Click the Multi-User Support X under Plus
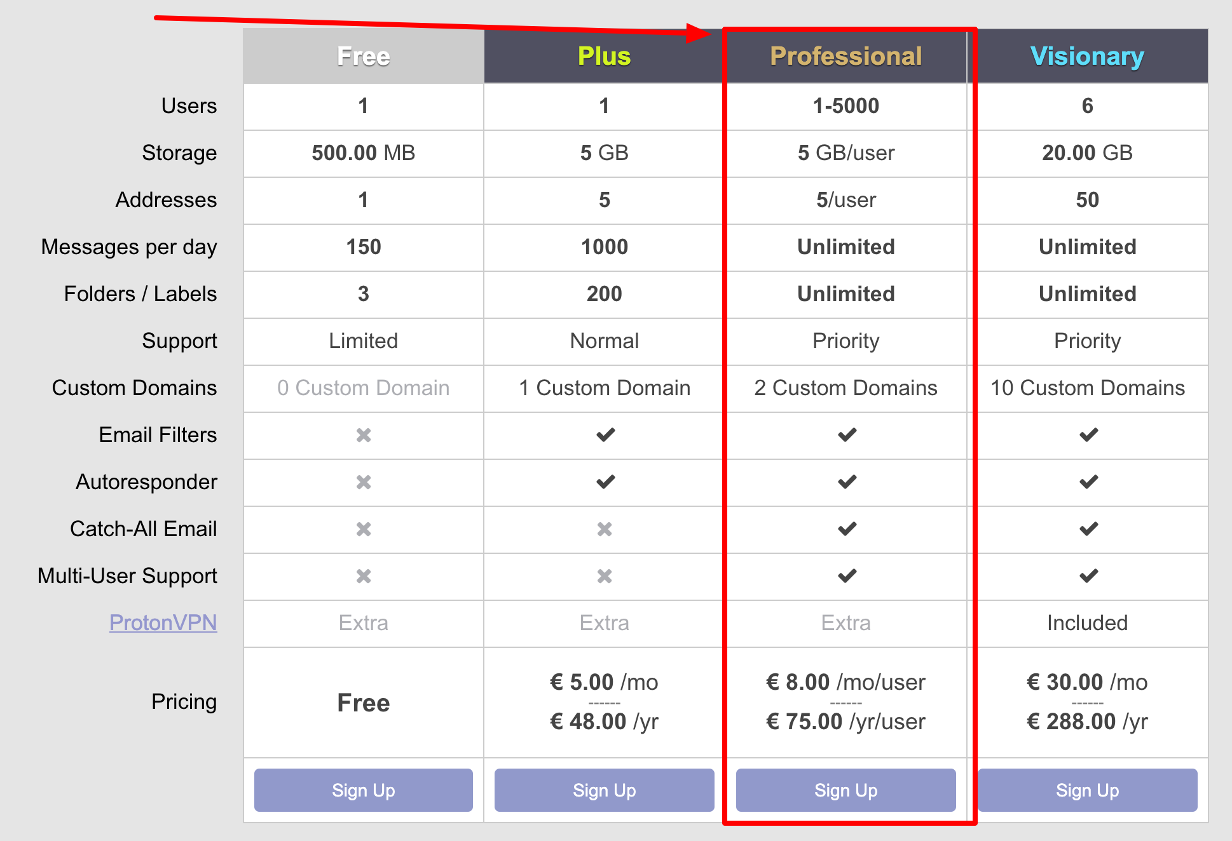1232x841 pixels. click(x=603, y=576)
